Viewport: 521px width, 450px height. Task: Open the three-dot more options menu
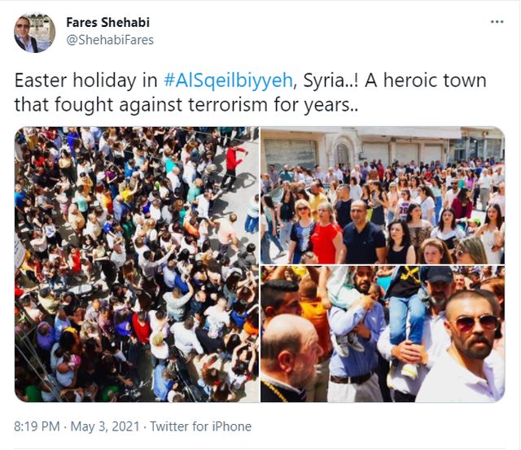497,22
